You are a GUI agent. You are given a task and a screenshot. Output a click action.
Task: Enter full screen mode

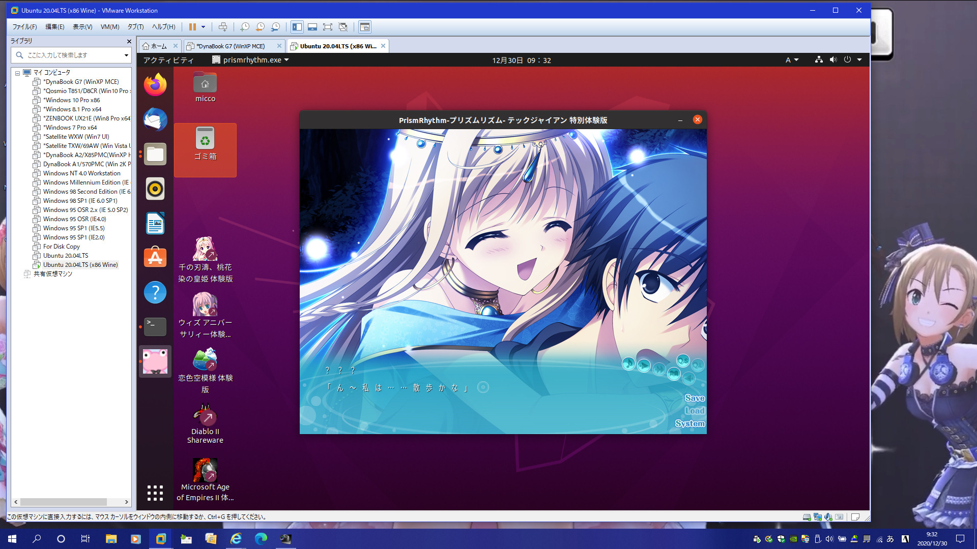coord(328,27)
